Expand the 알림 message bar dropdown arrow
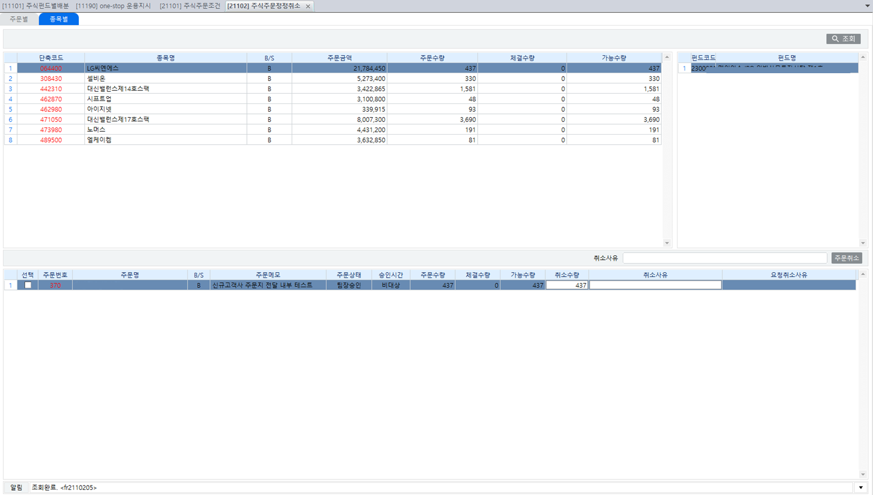This screenshot has width=873, height=495. [x=861, y=488]
